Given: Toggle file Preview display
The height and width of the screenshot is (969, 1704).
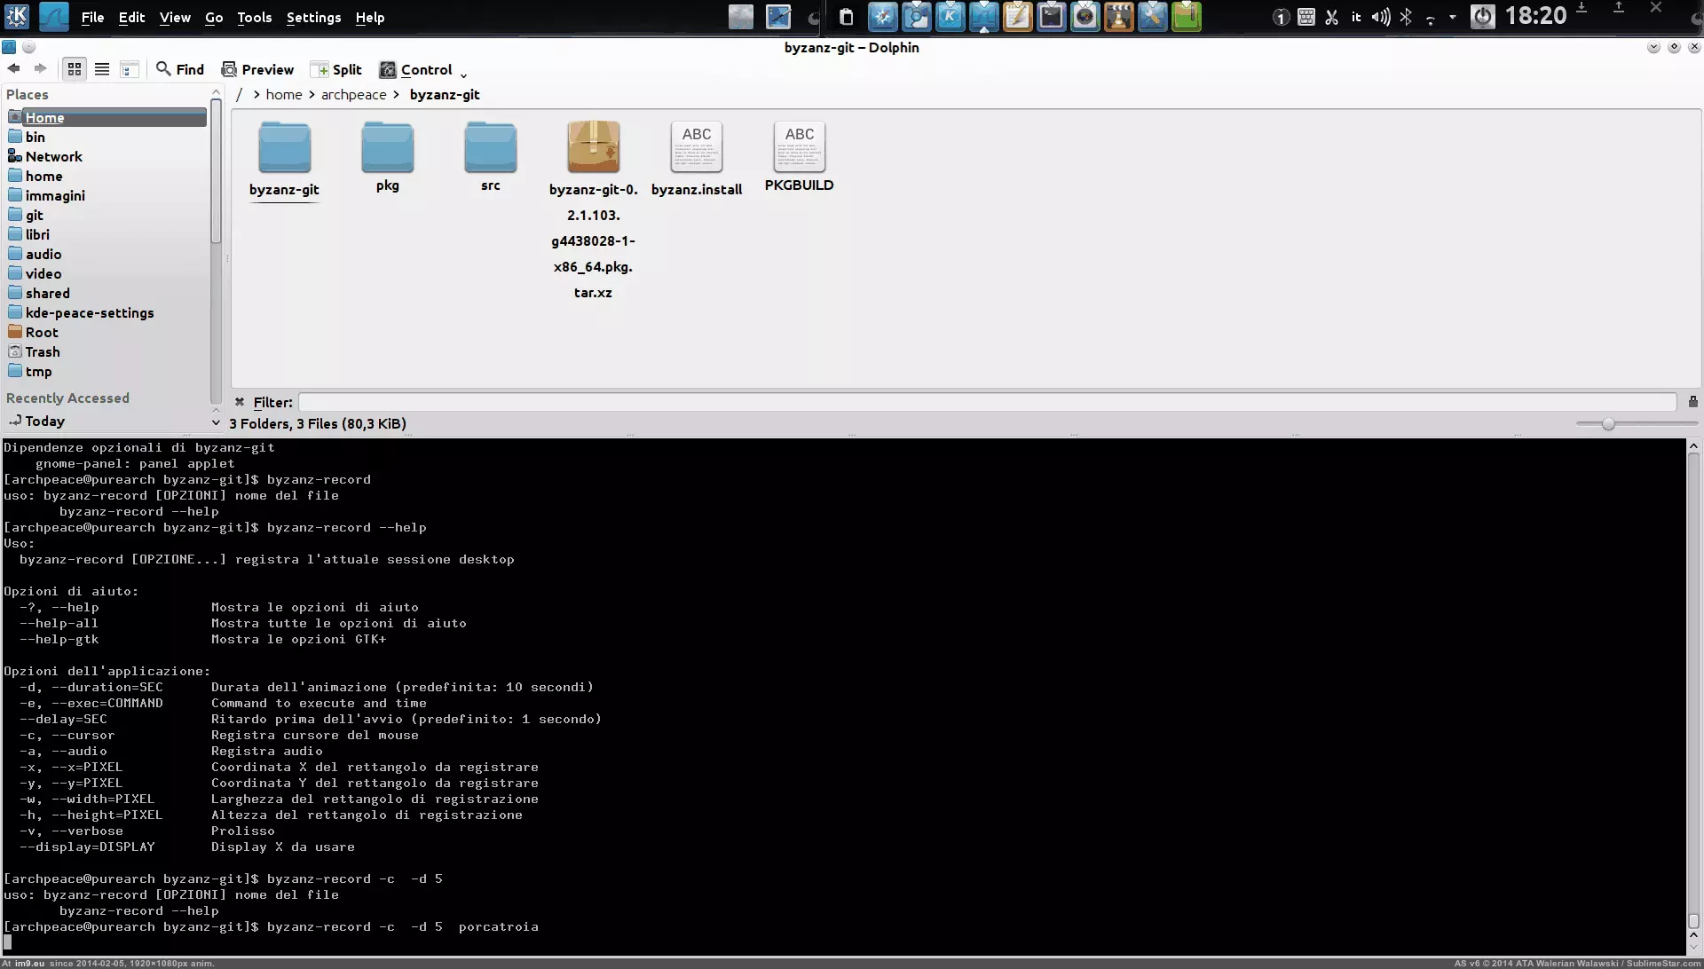Looking at the screenshot, I should tap(257, 69).
